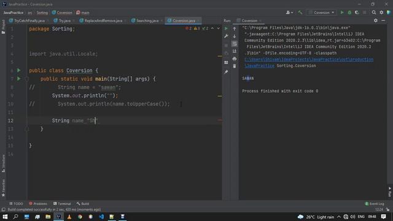Open the Structure tool window sidebar button
The height and width of the screenshot is (221, 393).
point(3,163)
